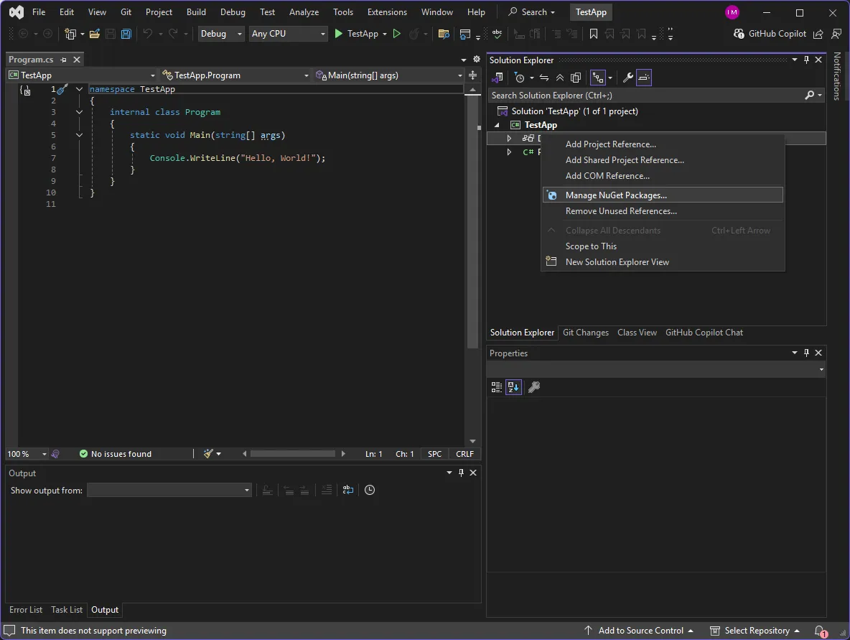Sync Solution Explorer with active document
The width and height of the screenshot is (850, 640).
click(x=543, y=78)
